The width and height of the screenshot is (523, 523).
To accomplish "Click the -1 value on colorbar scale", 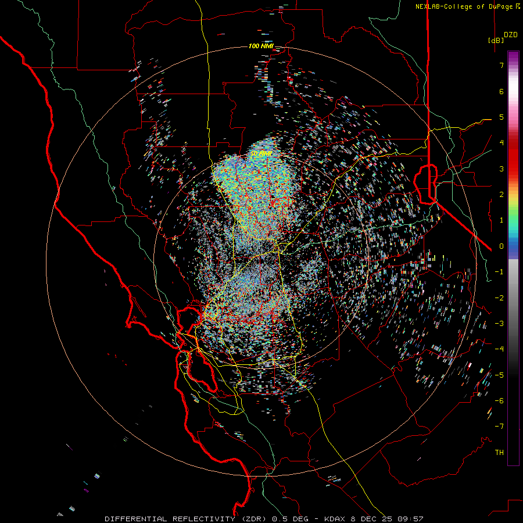I will point(499,272).
